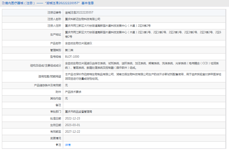Select management category value 第二类

pos(69,50)
